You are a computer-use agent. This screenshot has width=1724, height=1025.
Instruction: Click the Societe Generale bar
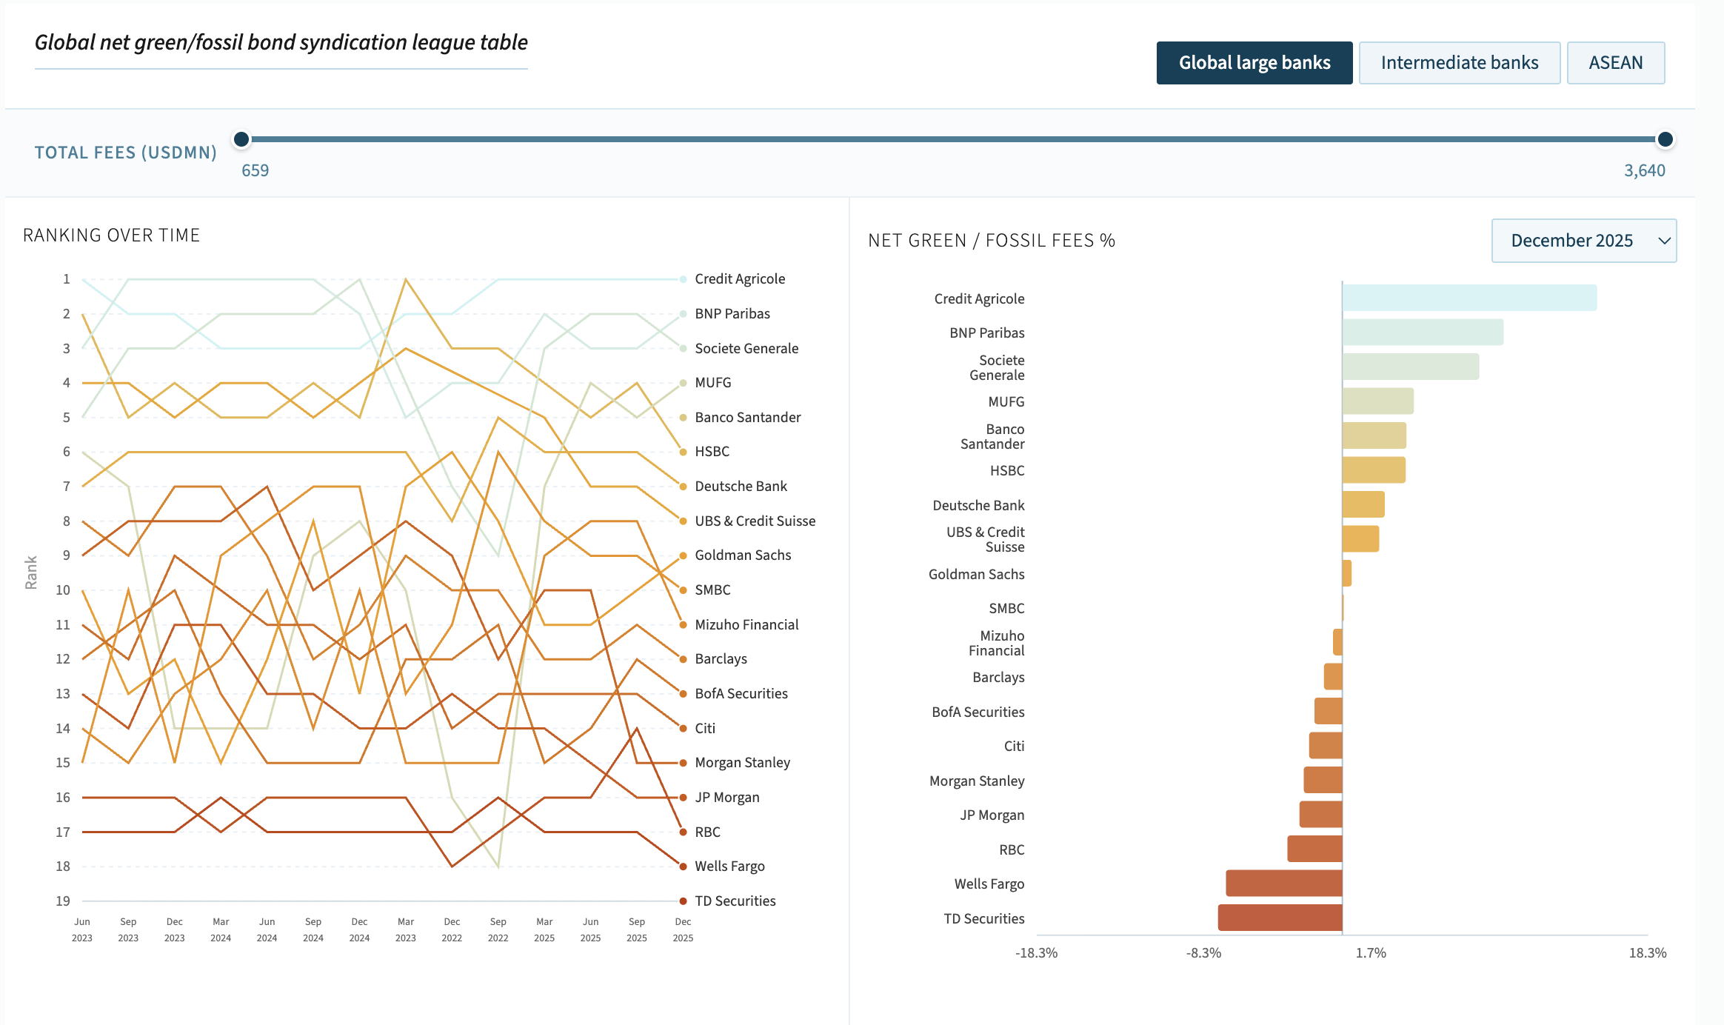coord(1410,367)
